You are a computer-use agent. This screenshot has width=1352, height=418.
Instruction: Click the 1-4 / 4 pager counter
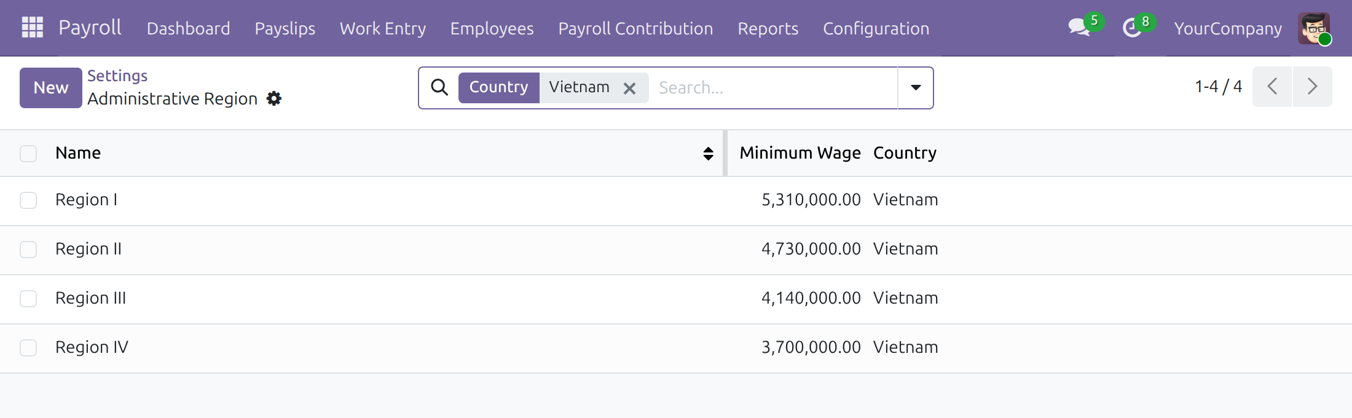[1218, 87]
